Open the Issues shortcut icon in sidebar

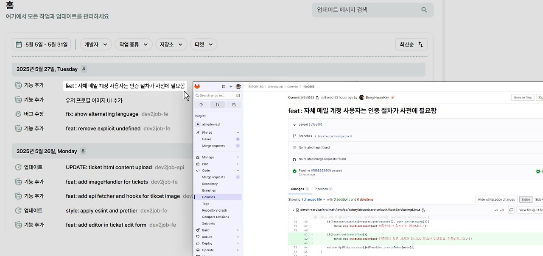pos(201,104)
